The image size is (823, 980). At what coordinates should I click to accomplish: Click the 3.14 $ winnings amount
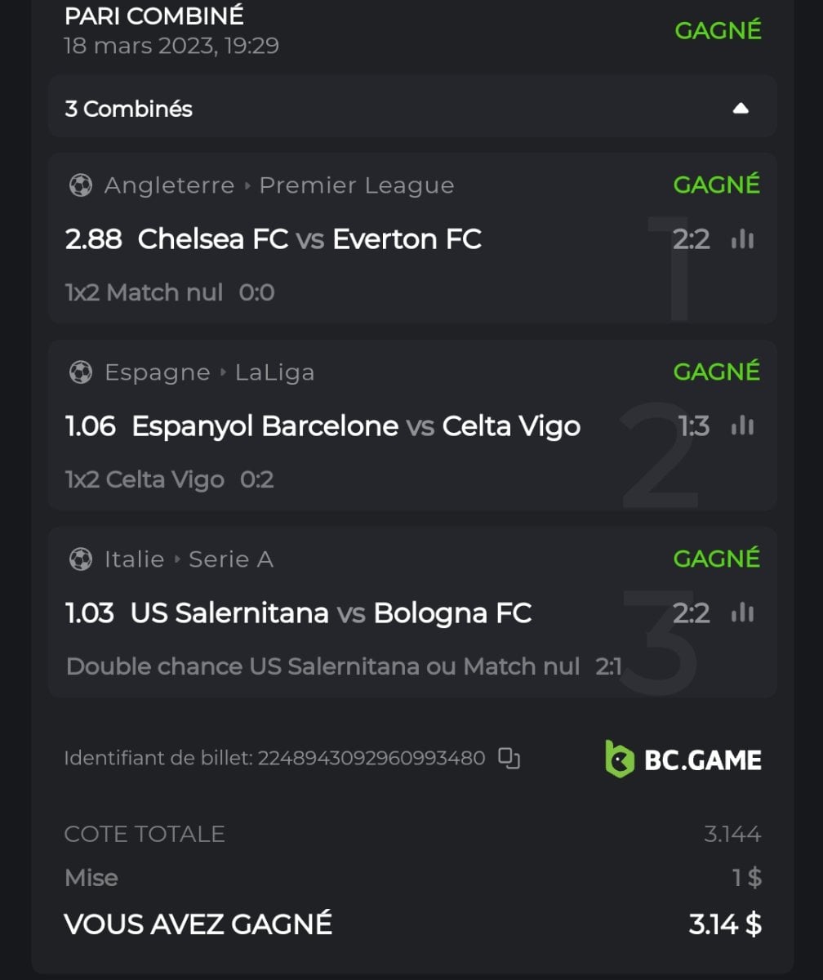pyautogui.click(x=725, y=924)
